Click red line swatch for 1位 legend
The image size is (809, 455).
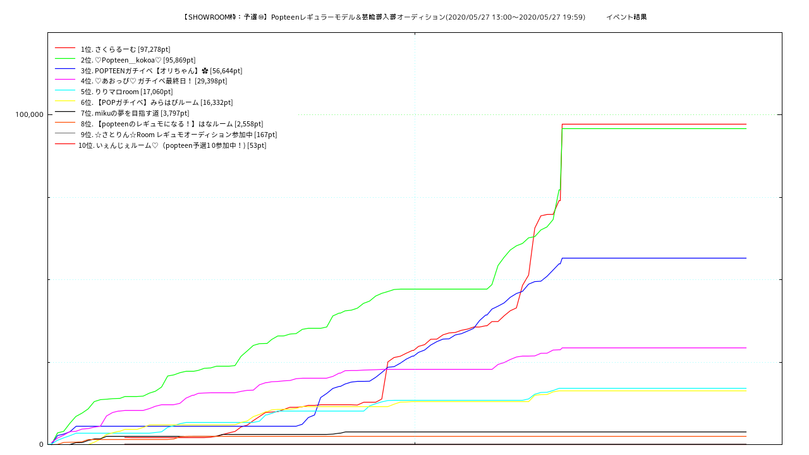pyautogui.click(x=65, y=48)
